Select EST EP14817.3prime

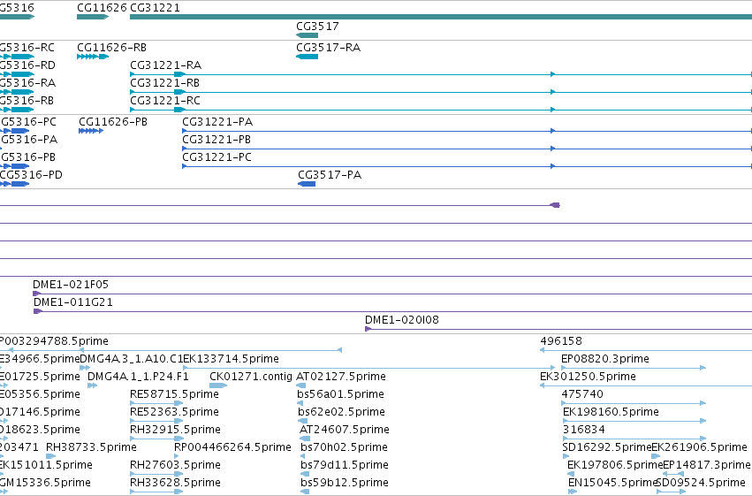pos(706,465)
